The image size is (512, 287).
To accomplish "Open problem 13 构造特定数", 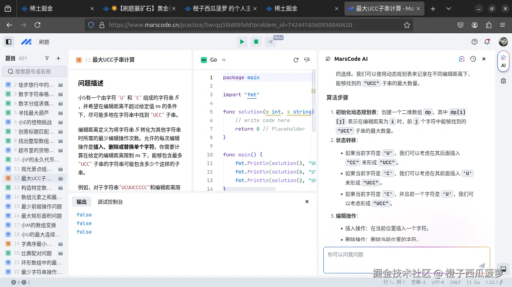I will tap(34, 188).
